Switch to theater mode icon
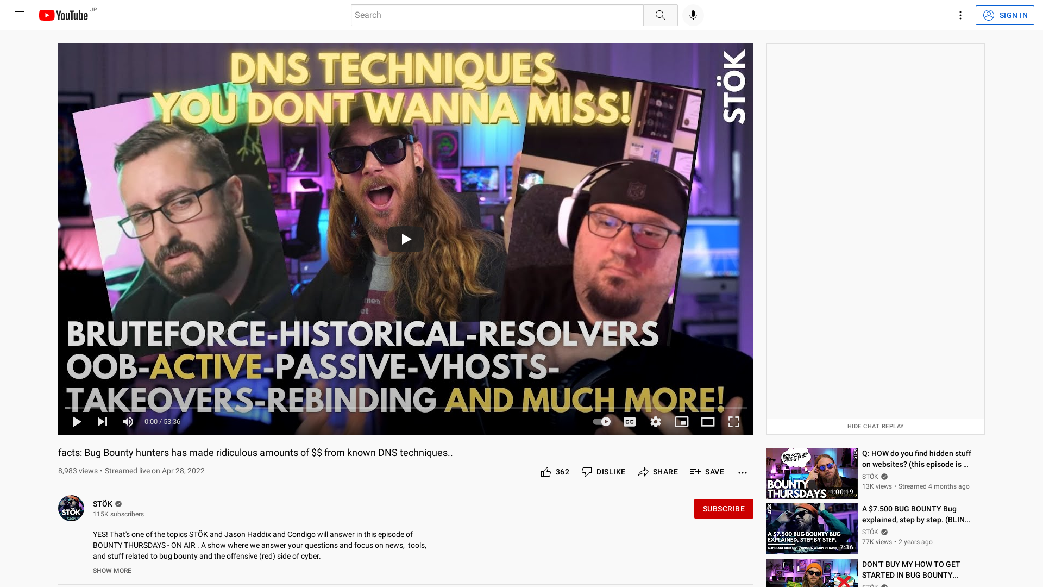The height and width of the screenshot is (587, 1043). [708, 422]
